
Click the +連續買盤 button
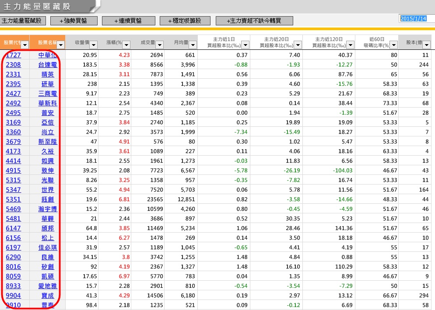pyautogui.click(x=129, y=21)
